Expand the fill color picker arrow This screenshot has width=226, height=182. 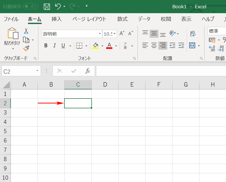[102, 46]
